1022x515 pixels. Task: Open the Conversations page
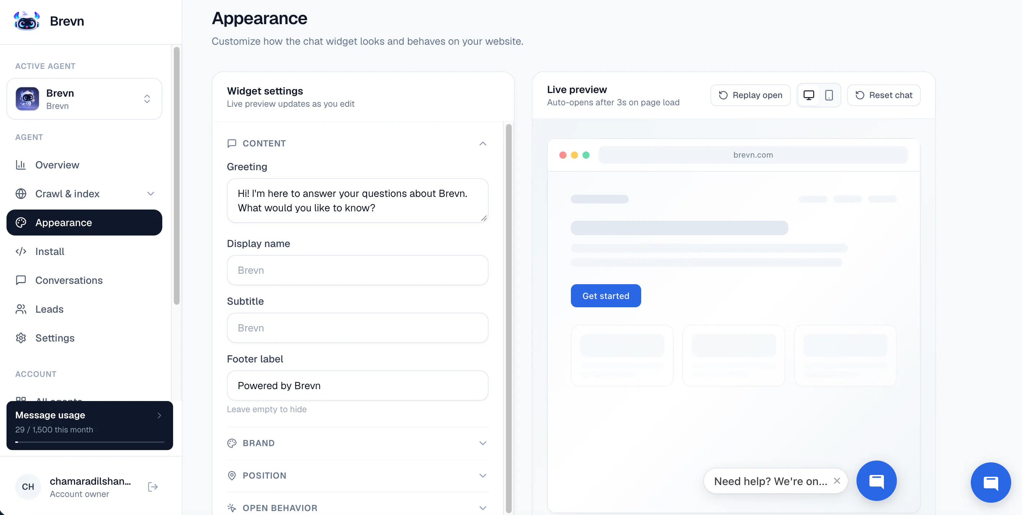pyautogui.click(x=84, y=280)
